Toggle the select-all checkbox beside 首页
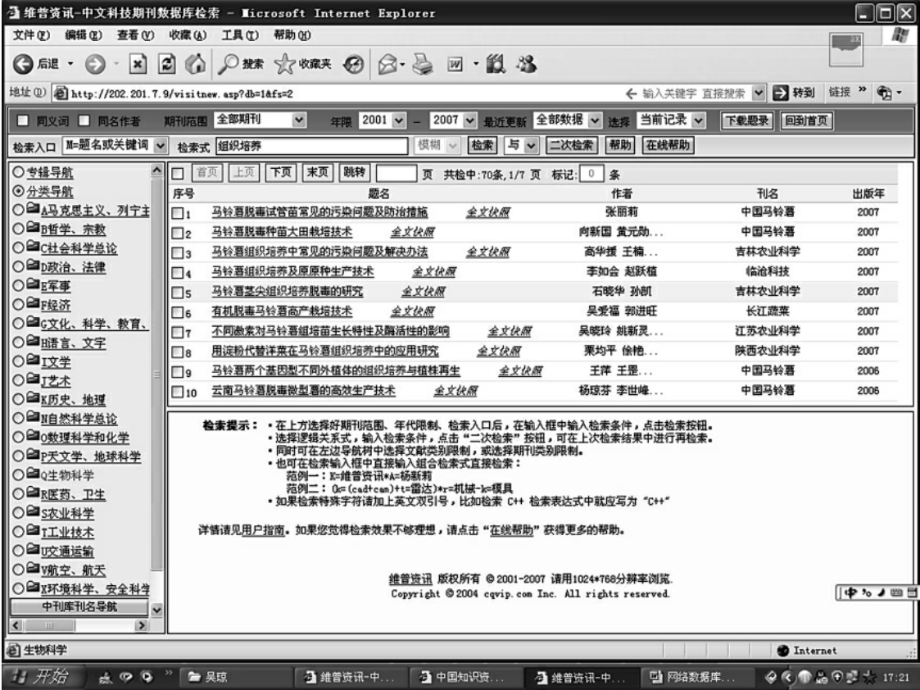This screenshot has height=690, width=920. tap(178, 173)
